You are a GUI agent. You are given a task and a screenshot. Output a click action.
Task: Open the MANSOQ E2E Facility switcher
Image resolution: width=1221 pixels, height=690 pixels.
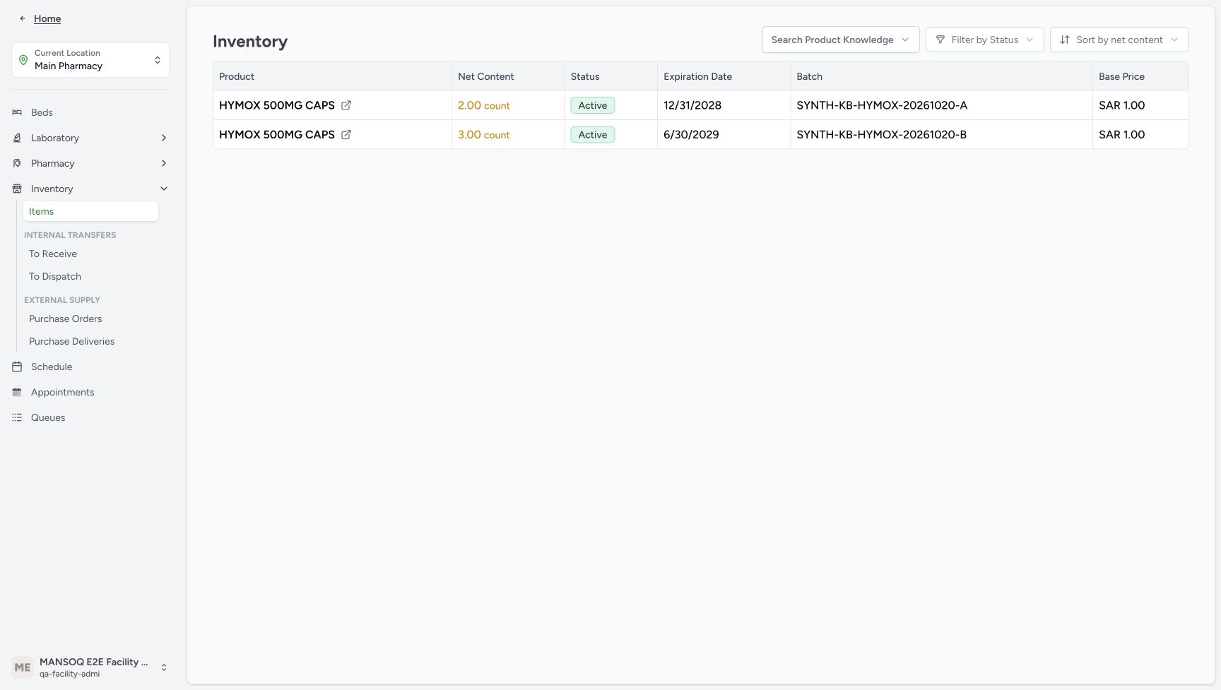(90, 667)
